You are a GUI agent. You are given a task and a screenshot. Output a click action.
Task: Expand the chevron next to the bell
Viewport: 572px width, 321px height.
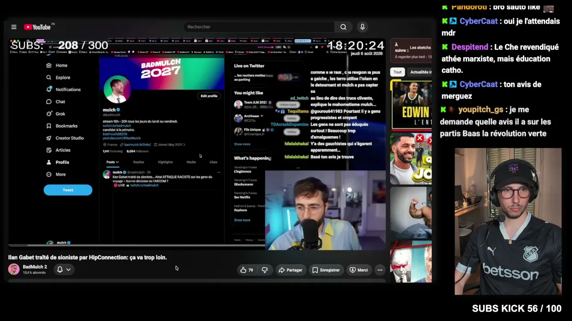68,269
